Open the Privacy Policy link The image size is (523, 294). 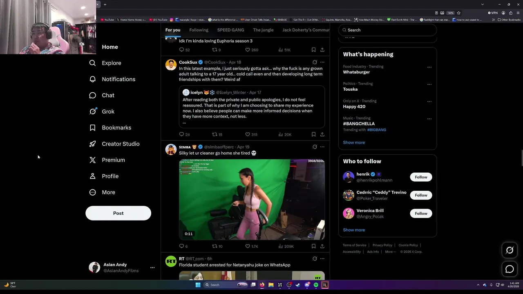tap(382, 245)
